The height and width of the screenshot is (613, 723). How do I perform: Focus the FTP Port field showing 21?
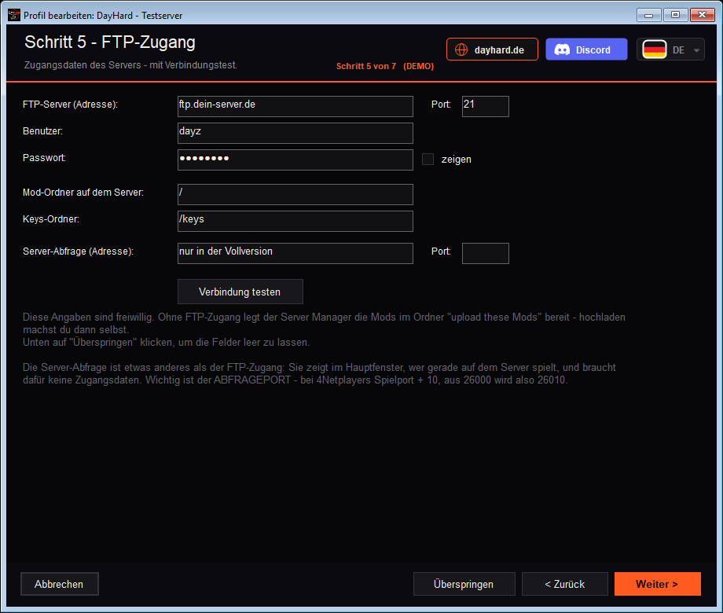tap(486, 107)
